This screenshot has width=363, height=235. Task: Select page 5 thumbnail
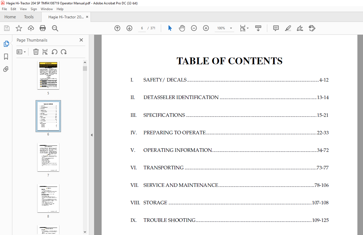pos(48,75)
